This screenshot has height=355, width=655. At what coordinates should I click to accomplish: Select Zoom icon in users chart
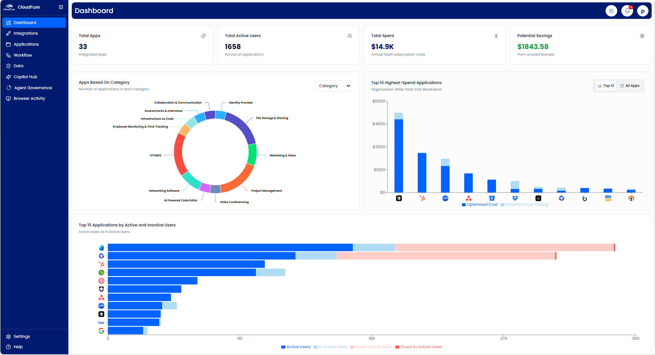(101, 306)
